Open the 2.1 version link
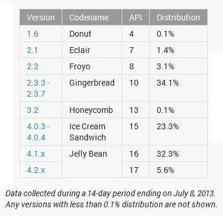This screenshot has height=216, width=223. (x=32, y=50)
